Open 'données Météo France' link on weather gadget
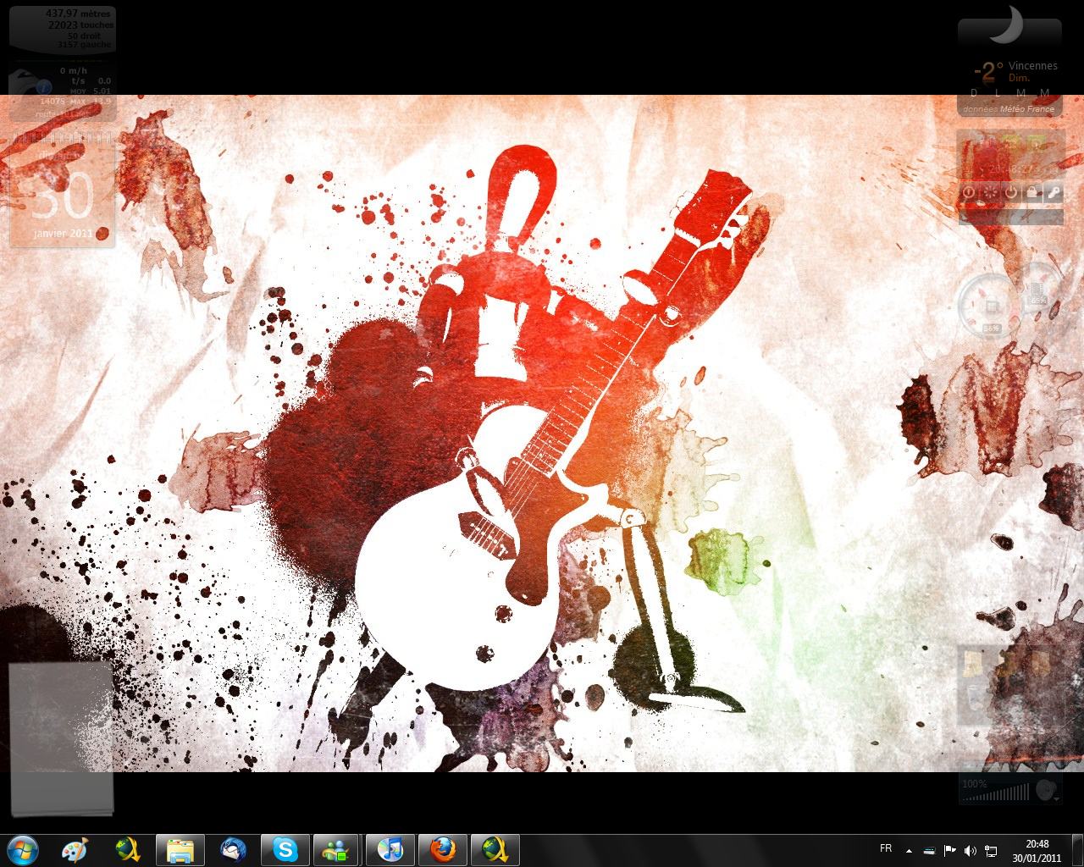This screenshot has height=867, width=1084. click(x=1009, y=109)
